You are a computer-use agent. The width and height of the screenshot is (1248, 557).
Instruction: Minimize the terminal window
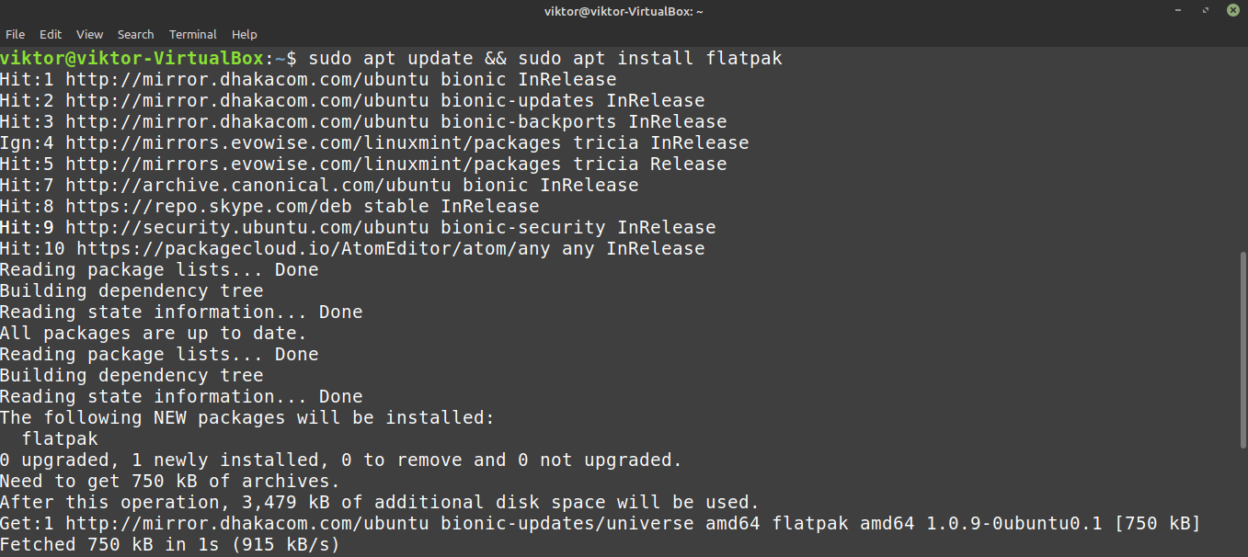click(1180, 11)
